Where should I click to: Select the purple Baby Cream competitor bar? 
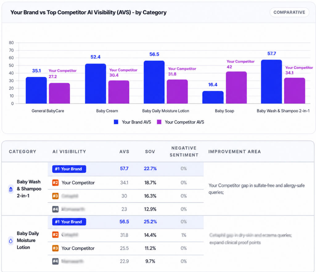[x=119, y=92]
